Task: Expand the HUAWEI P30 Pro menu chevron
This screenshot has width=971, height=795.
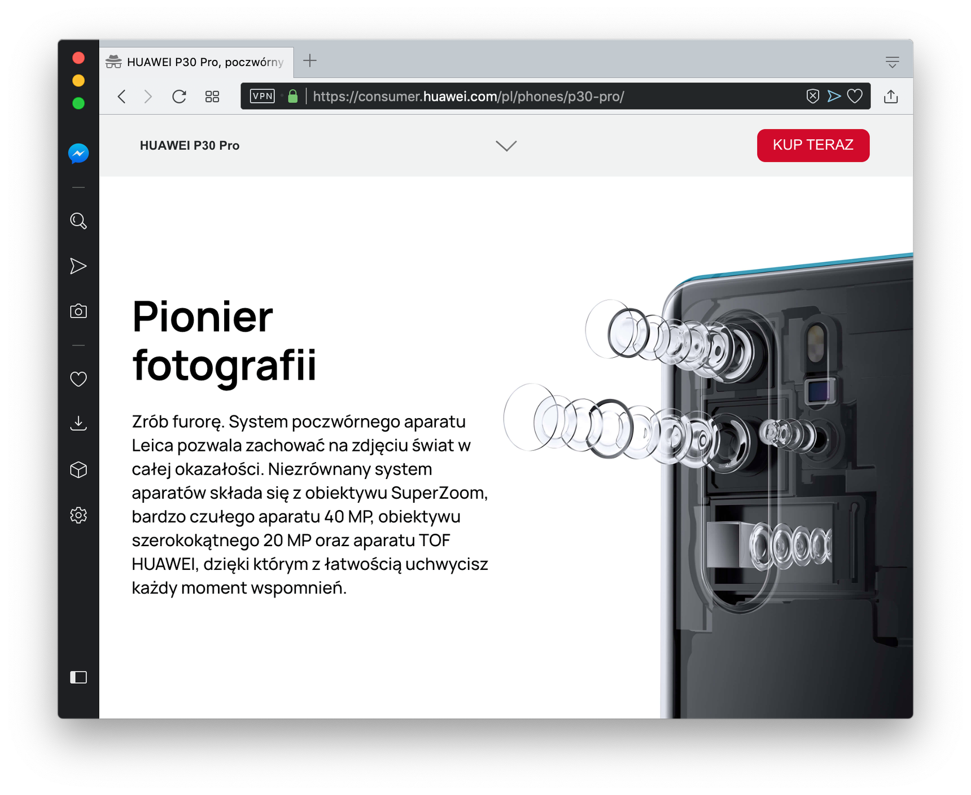Action: point(506,146)
